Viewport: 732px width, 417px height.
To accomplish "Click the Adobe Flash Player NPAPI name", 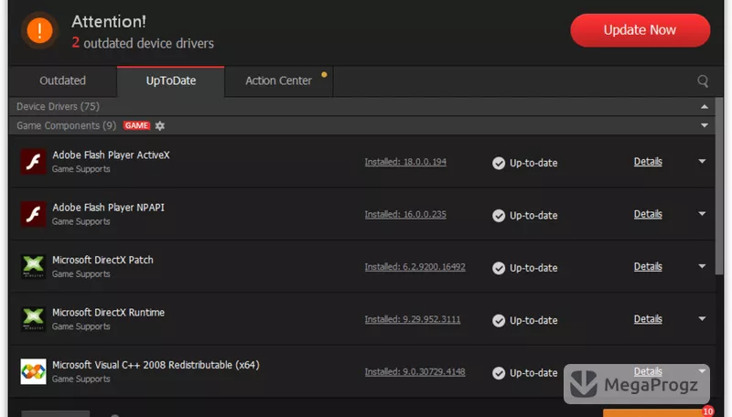I will click(108, 207).
